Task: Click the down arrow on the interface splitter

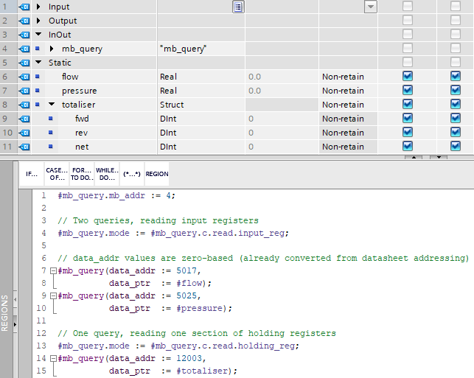Action: 439,158
